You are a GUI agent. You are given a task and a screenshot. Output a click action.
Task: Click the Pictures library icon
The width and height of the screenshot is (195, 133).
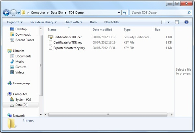(x=12, y=67)
